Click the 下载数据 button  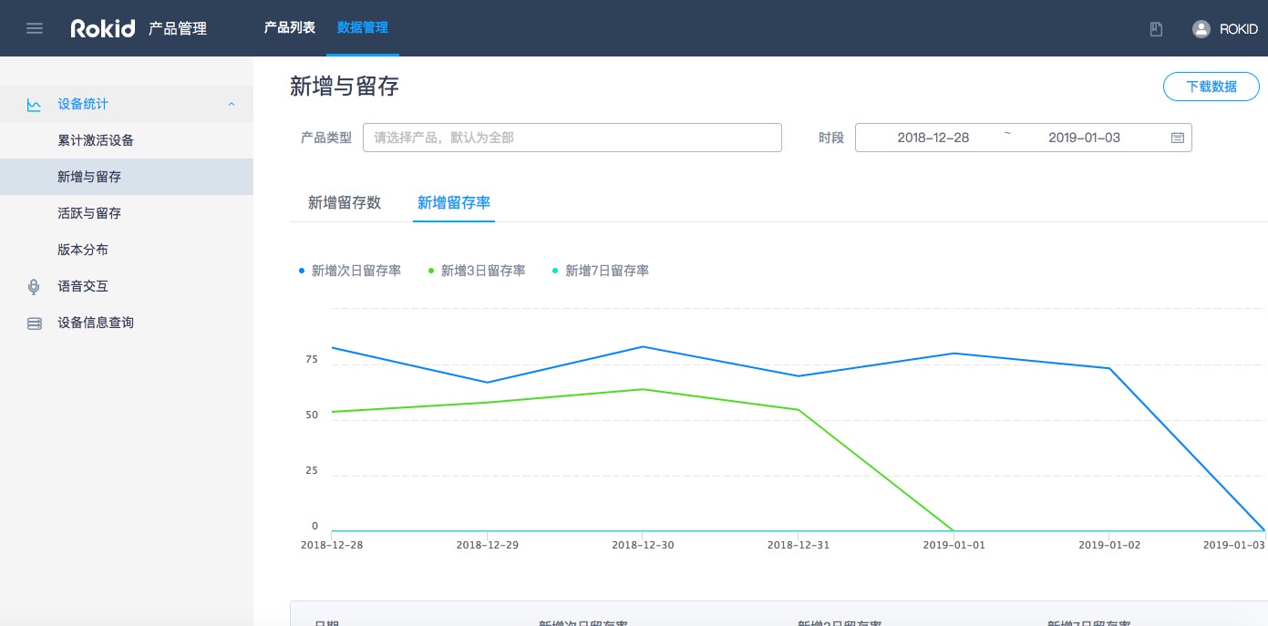pos(1211,87)
